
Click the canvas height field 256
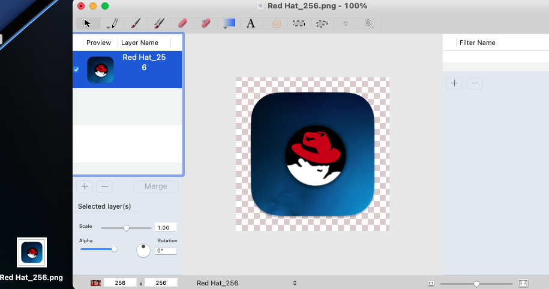(161, 282)
